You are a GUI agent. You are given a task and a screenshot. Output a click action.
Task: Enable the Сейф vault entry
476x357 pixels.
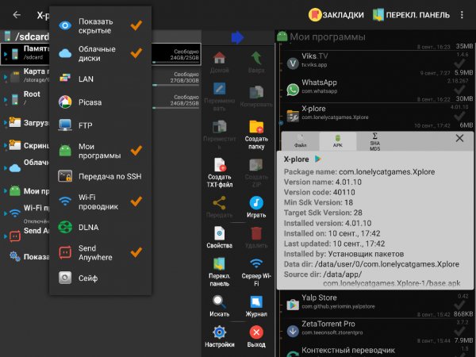100,278
